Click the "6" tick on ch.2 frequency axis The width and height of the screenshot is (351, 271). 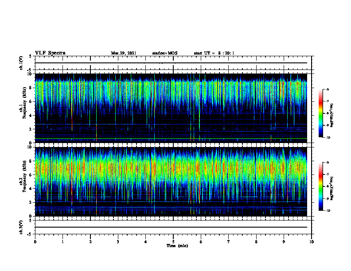(x=31, y=175)
